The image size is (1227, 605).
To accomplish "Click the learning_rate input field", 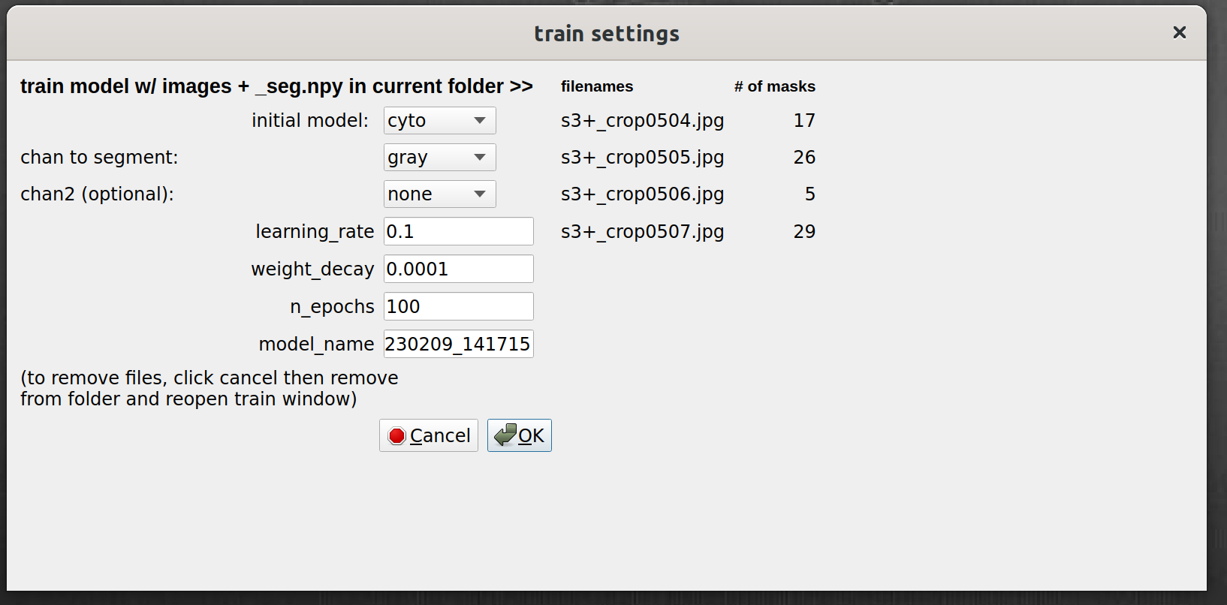I will (x=458, y=231).
